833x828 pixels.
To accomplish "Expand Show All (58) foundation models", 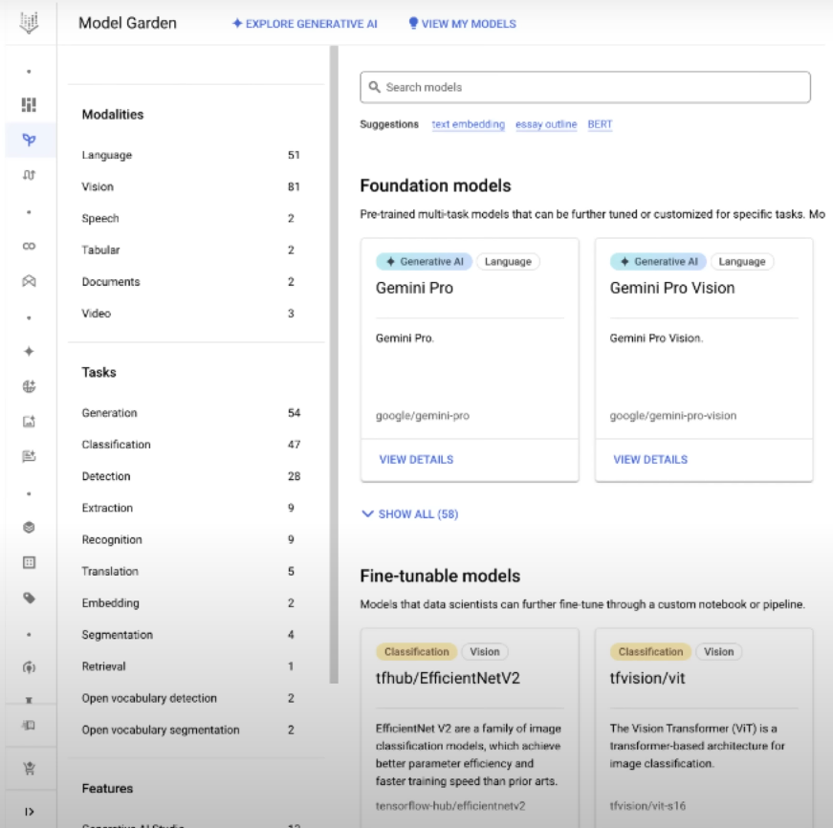I will 409,514.
